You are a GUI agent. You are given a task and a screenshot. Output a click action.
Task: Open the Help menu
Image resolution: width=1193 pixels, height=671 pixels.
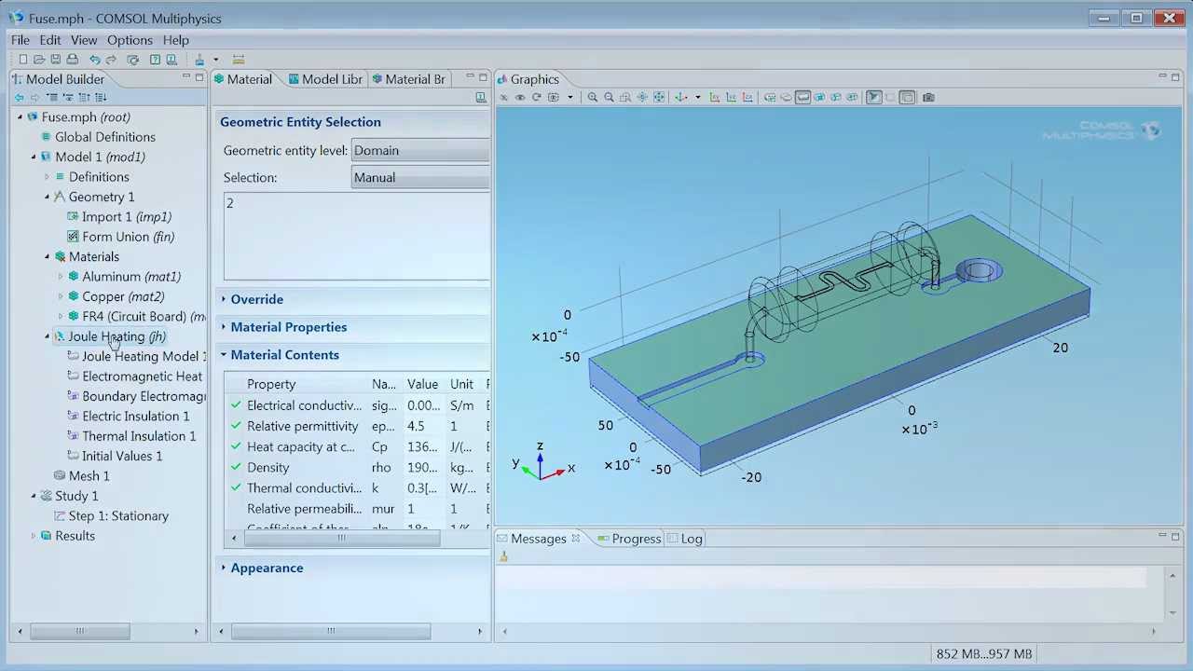176,40
